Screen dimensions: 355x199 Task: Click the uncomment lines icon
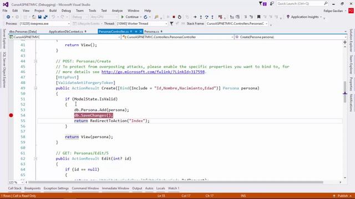pos(251,17)
